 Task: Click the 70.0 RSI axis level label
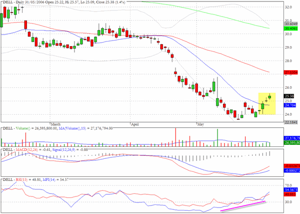(288, 185)
